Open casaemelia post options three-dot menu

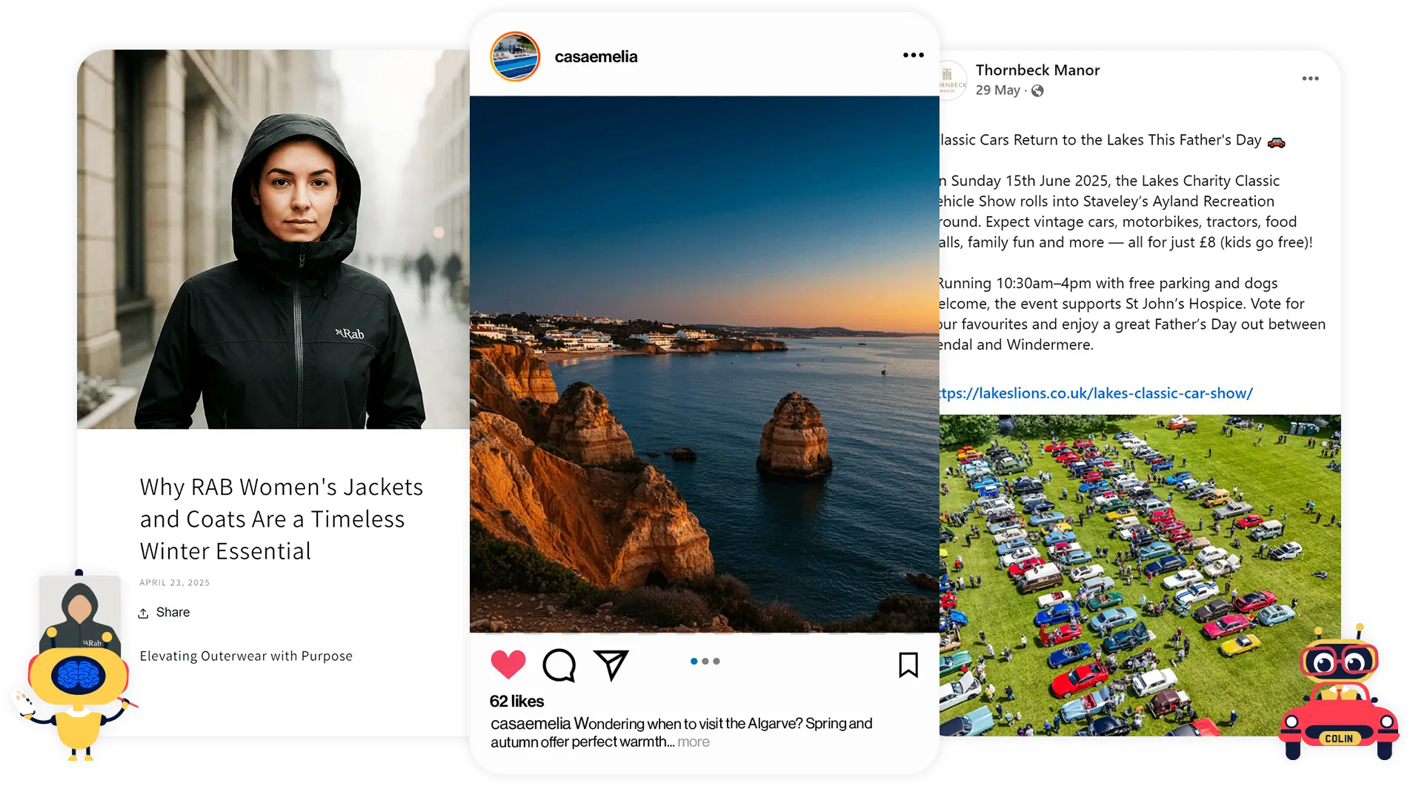914,55
